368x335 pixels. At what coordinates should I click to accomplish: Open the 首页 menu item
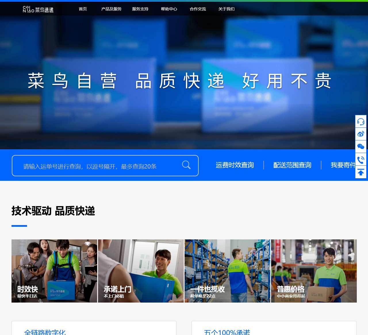[x=83, y=9]
